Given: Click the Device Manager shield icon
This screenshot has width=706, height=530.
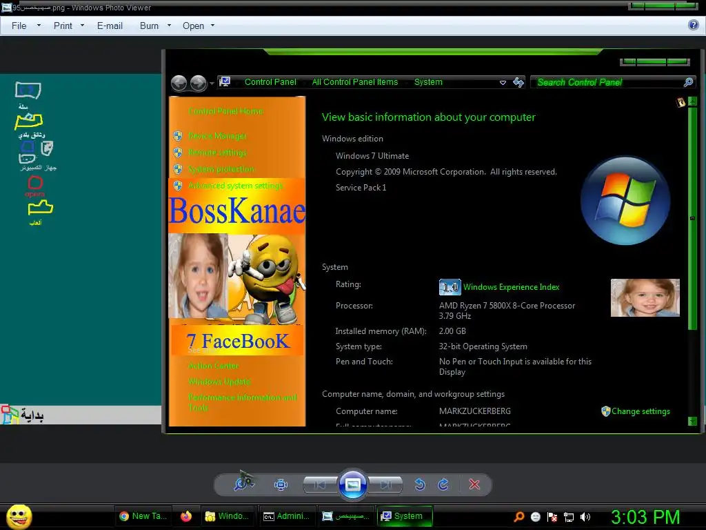Looking at the screenshot, I should 178,136.
